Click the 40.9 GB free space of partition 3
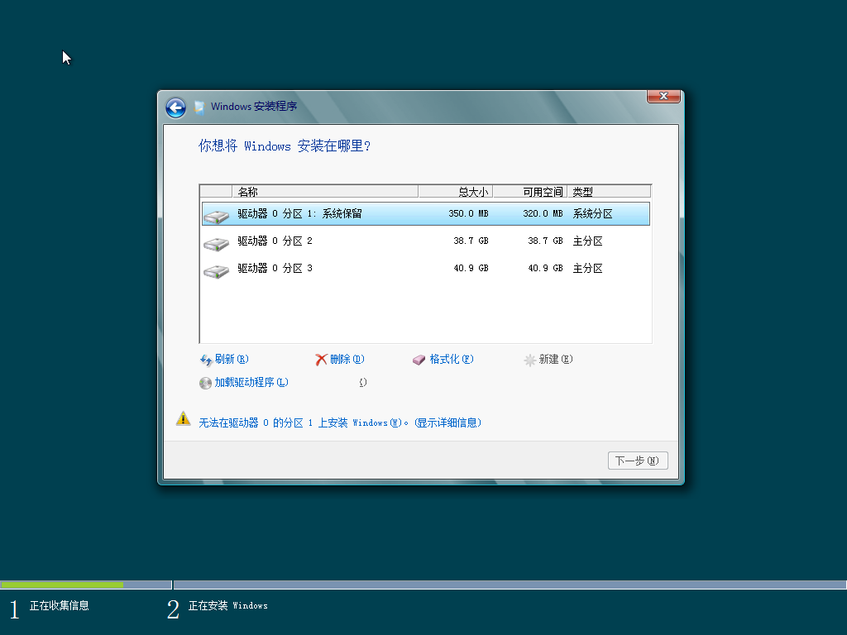 (545, 269)
